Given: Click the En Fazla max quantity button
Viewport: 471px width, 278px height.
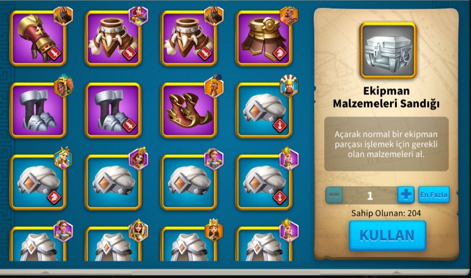Looking at the screenshot, I should [434, 195].
